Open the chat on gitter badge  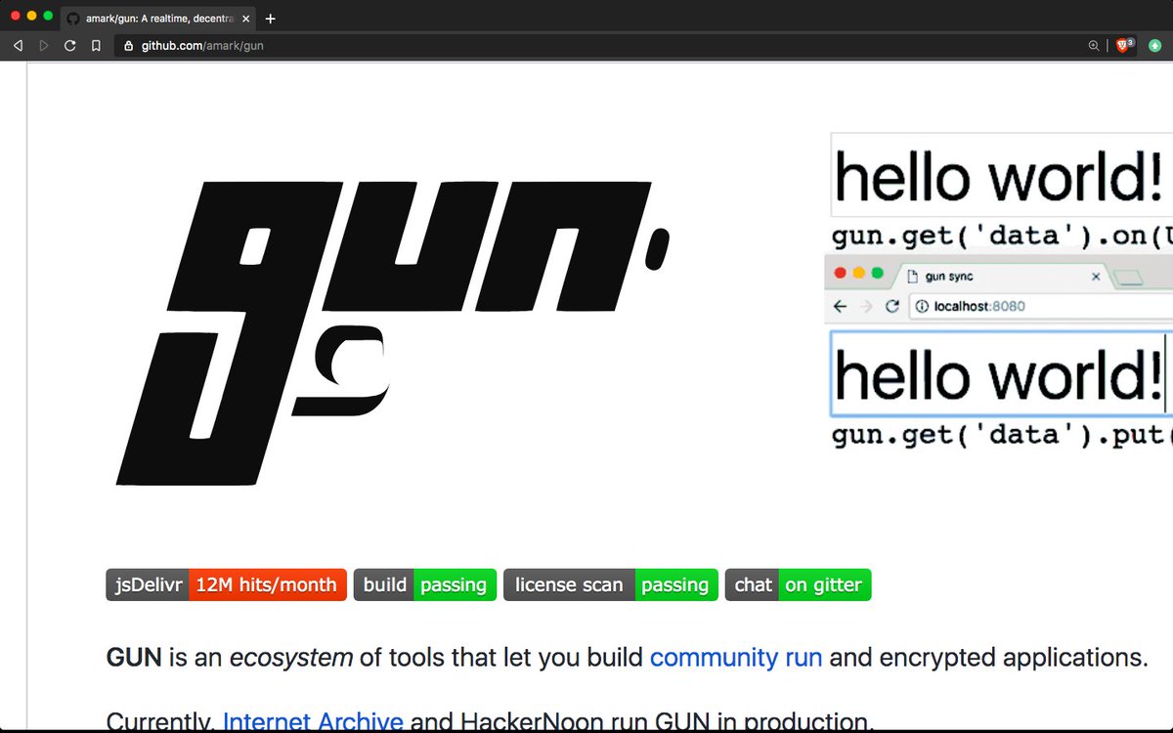[x=798, y=584]
